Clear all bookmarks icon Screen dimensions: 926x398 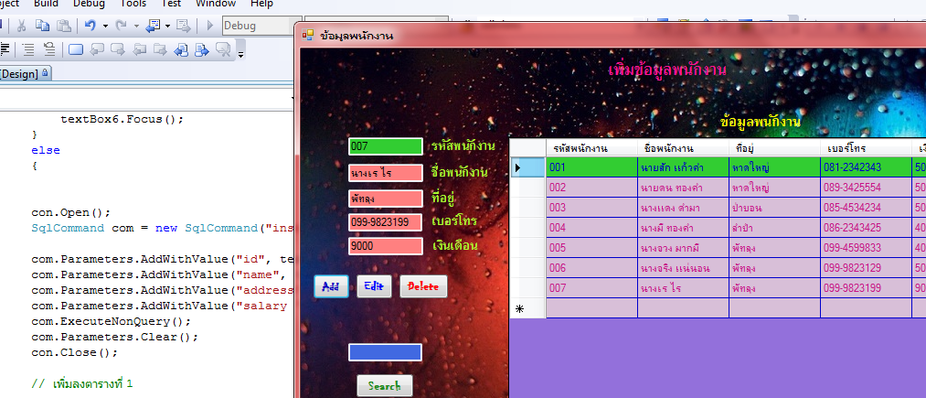[223, 49]
